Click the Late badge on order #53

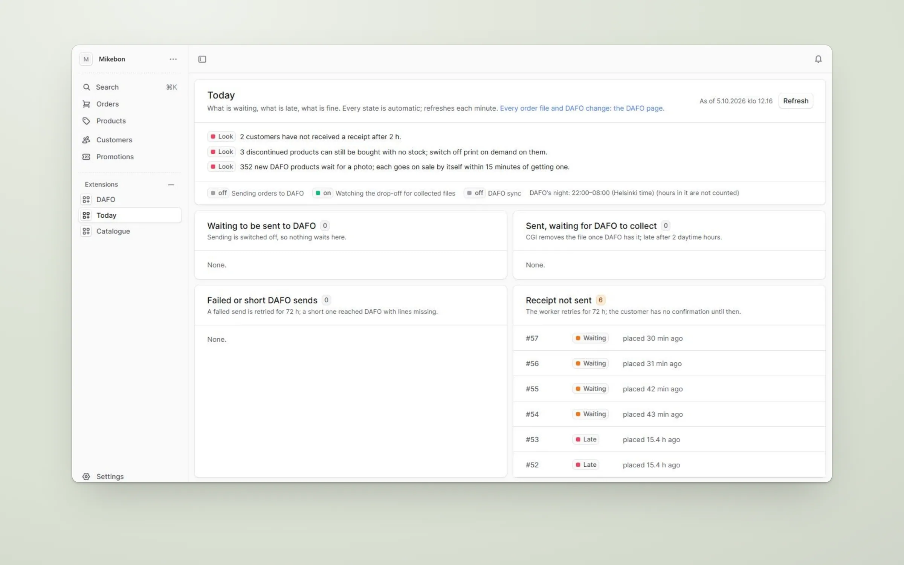(586, 439)
